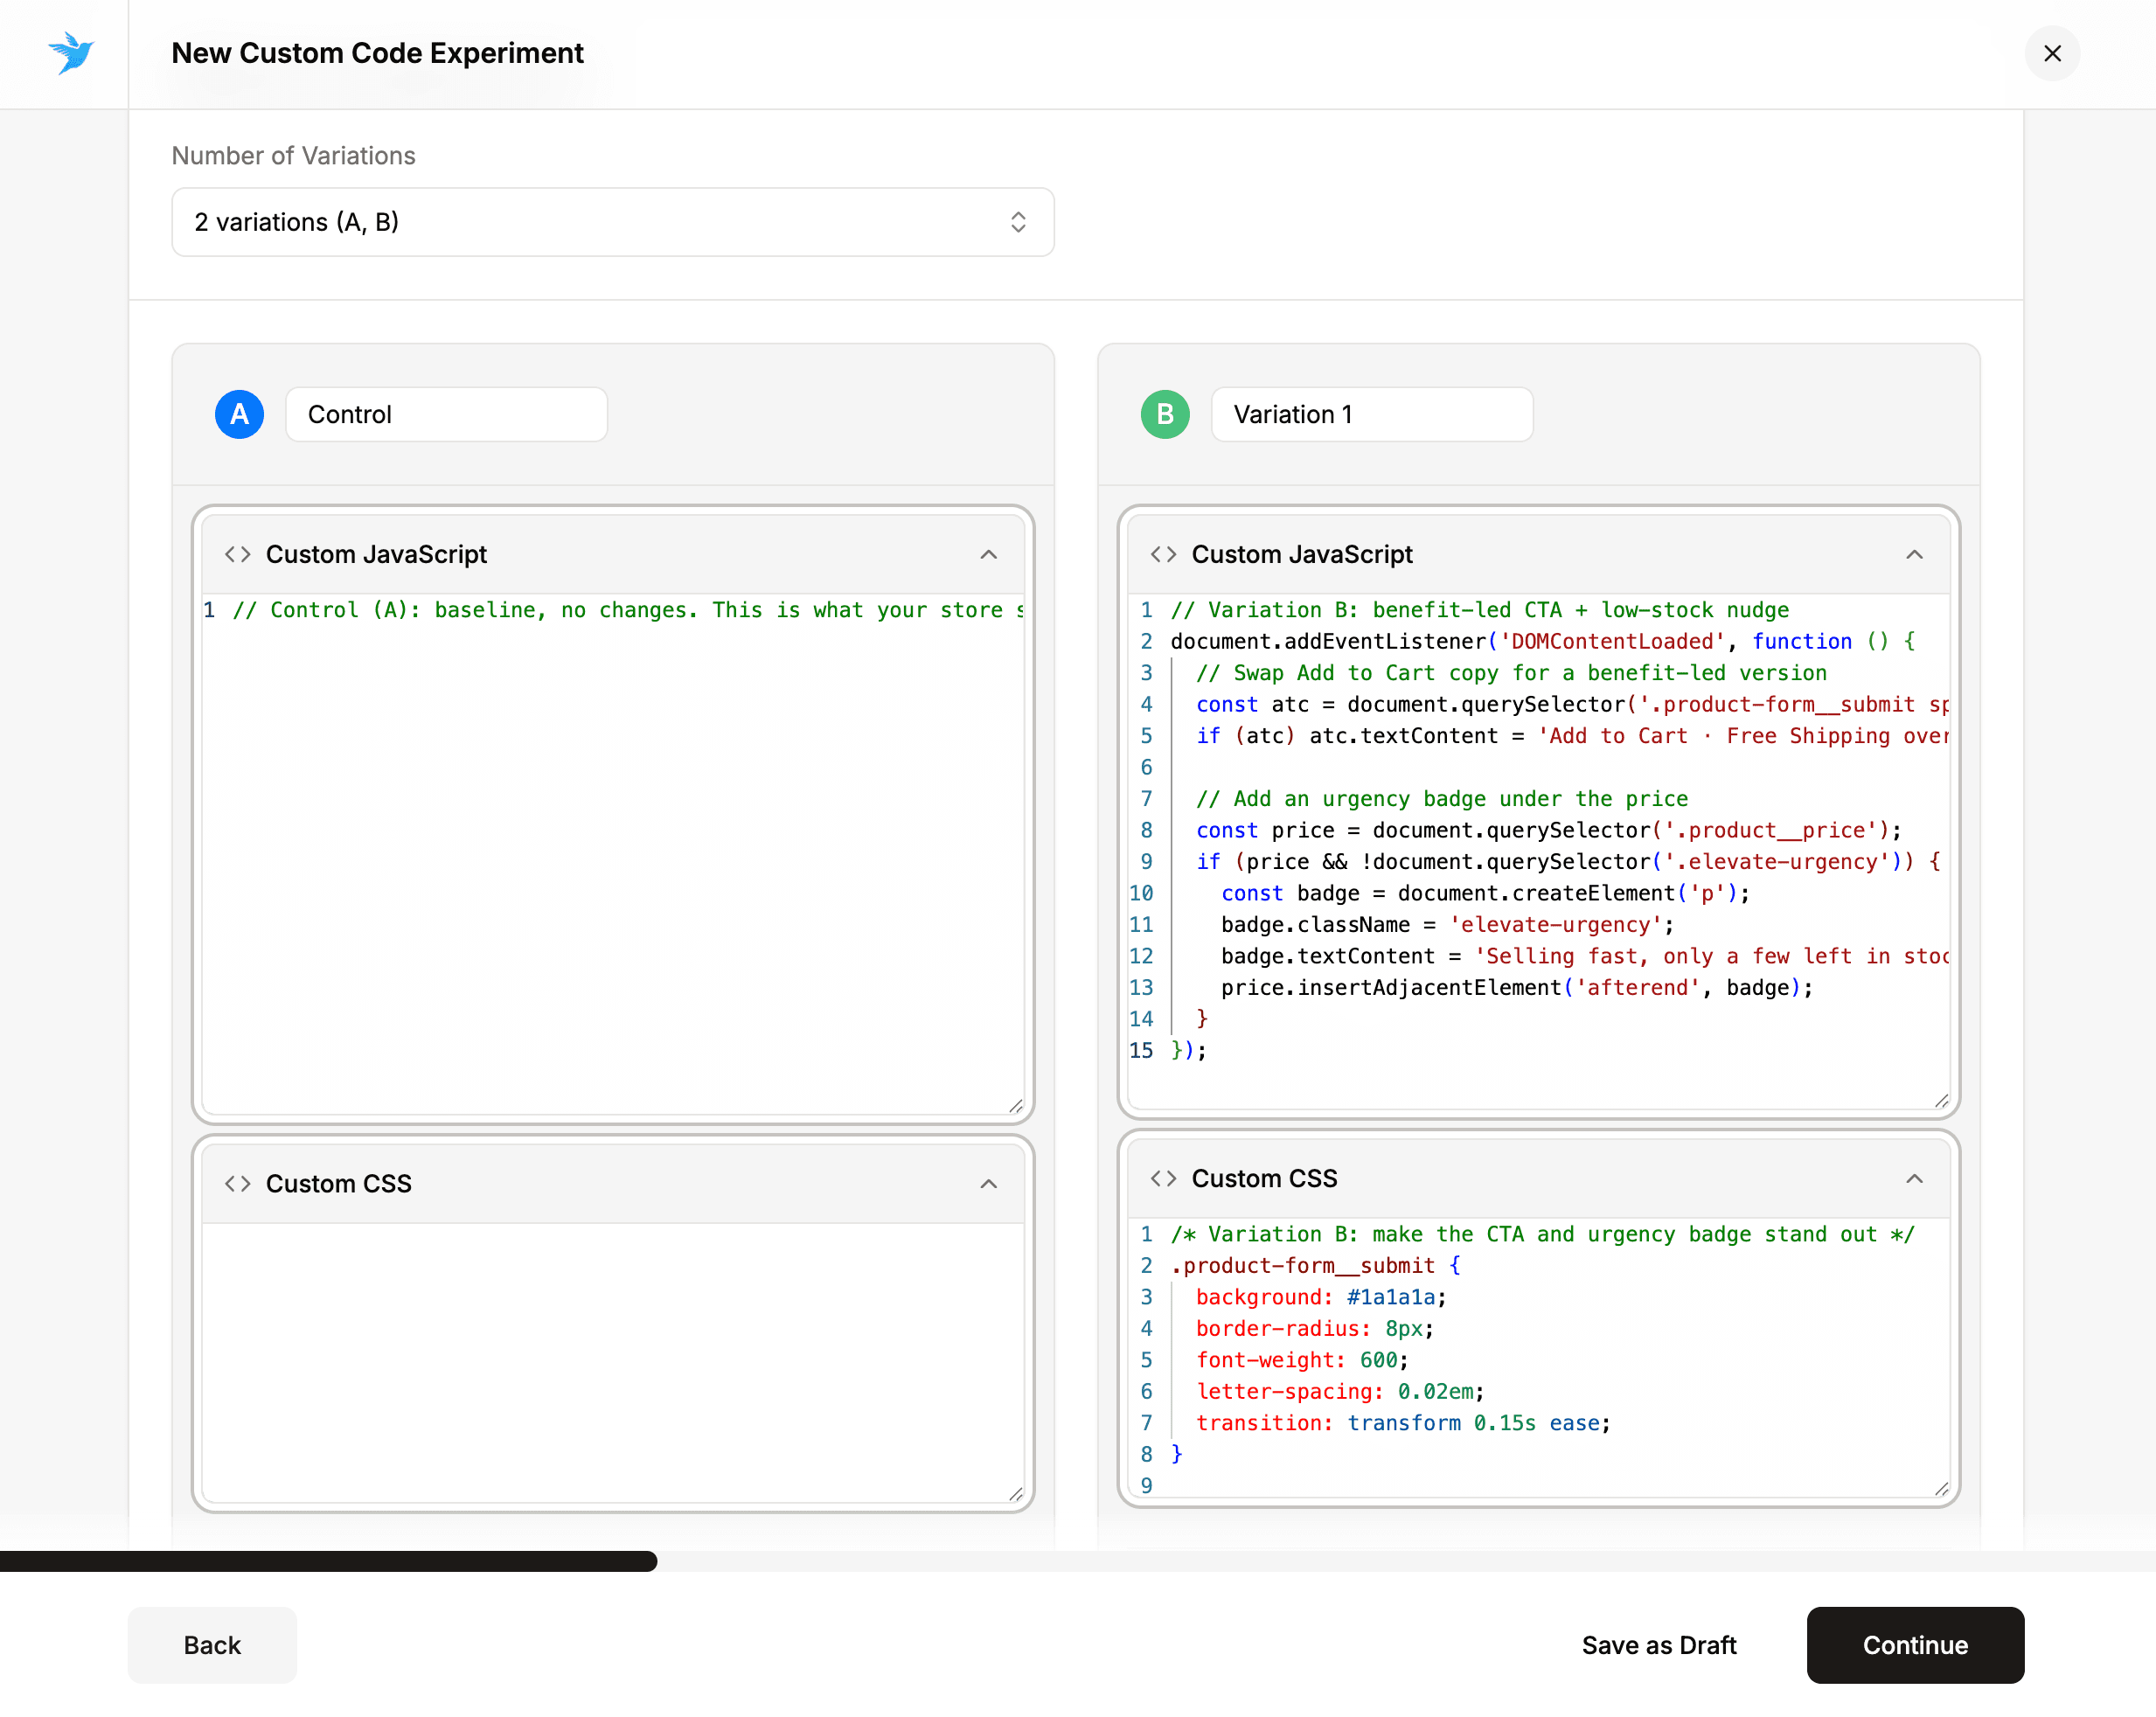Close the New Custom Code Experiment dialog
Image resolution: width=2156 pixels, height=1717 pixels.
point(2051,53)
